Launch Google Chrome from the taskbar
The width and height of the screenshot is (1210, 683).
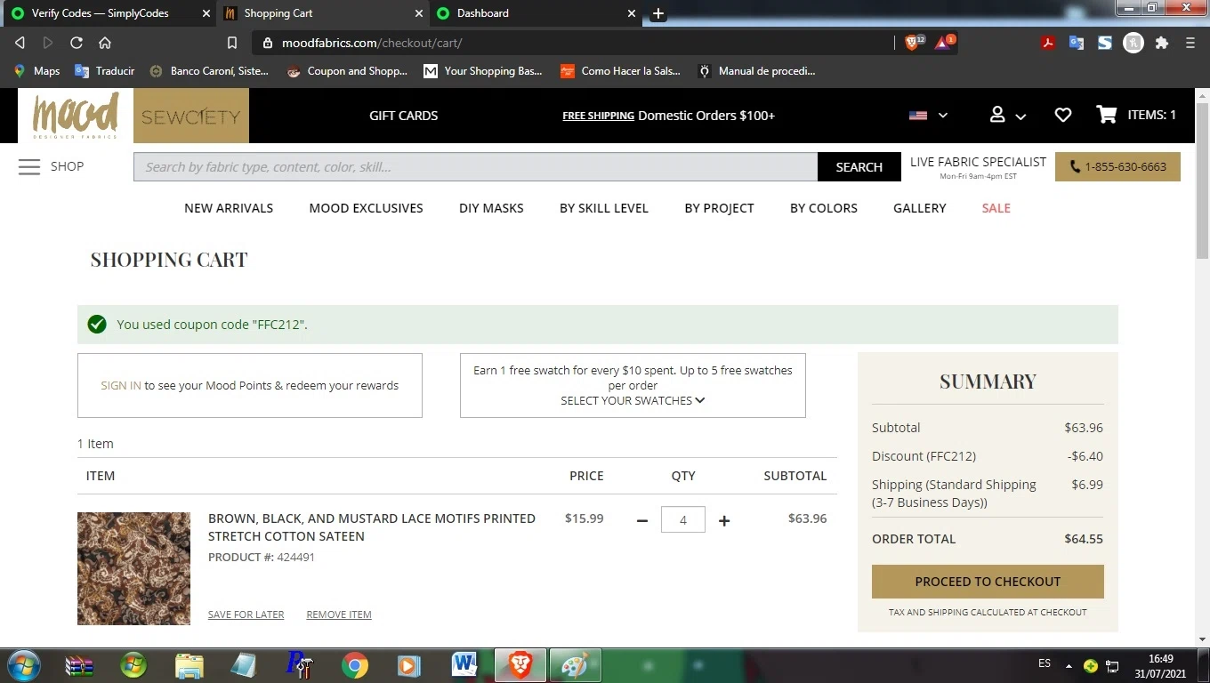coord(355,665)
